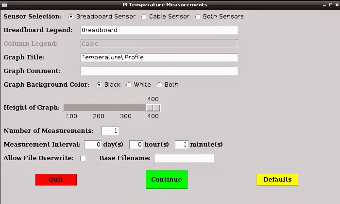The height and width of the screenshot is (204, 340).
Task: Click the 'Height of Graph:' label
Action: [x=32, y=108]
